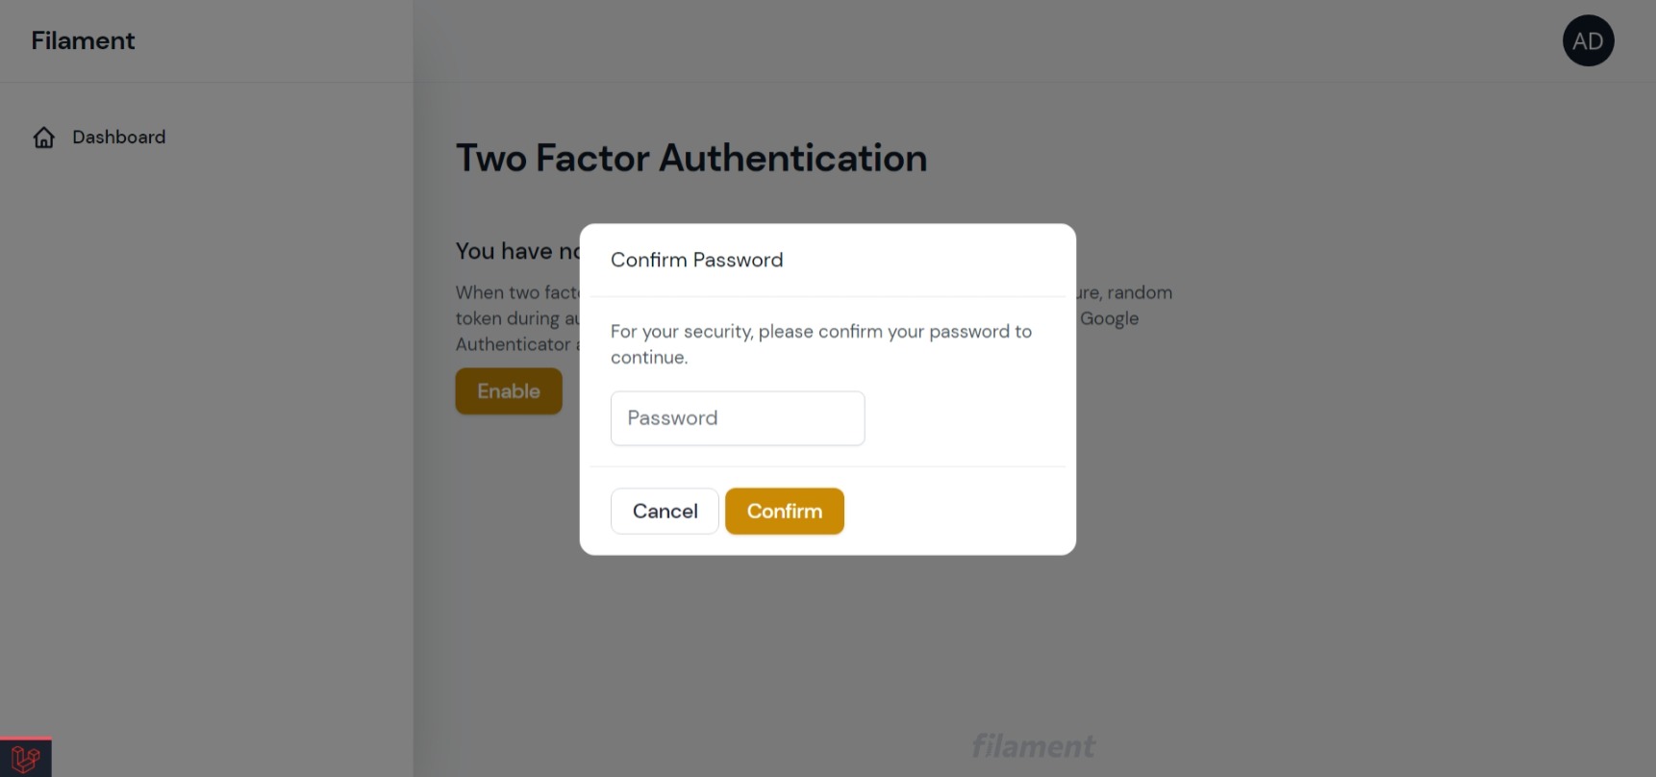Viewport: 1656px width, 777px height.
Task: Click the Cancel button in the dialog
Action: 664,511
